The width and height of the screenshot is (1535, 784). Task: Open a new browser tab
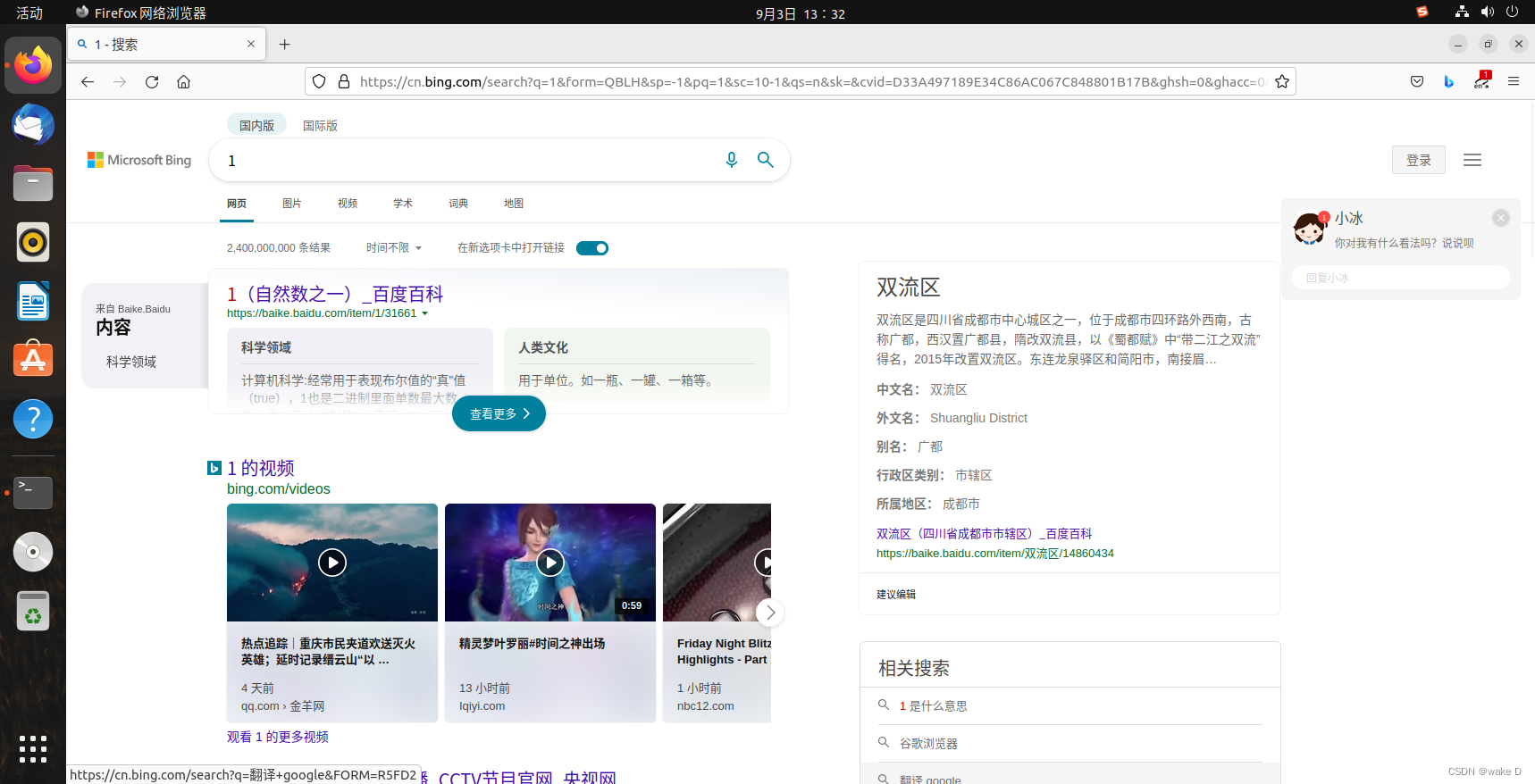click(284, 45)
